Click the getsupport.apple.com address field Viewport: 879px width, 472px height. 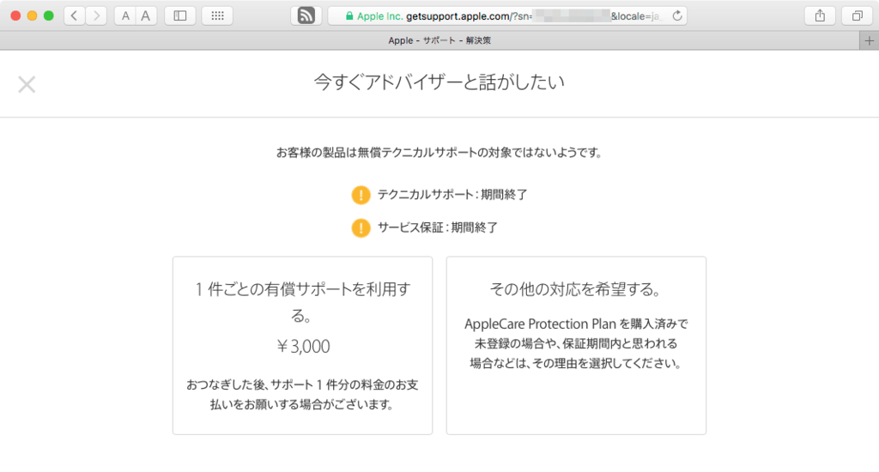pos(506,15)
